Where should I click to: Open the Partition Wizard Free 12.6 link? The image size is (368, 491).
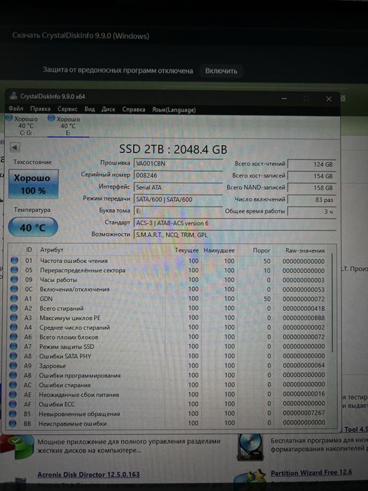click(311, 473)
